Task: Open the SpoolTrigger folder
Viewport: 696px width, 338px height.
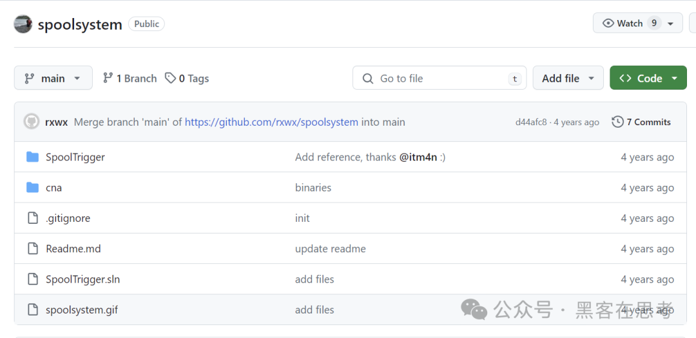Action: click(x=75, y=157)
